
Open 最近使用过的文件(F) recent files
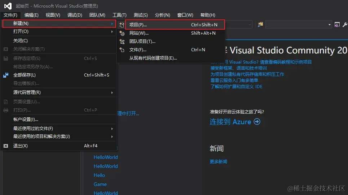(59, 129)
